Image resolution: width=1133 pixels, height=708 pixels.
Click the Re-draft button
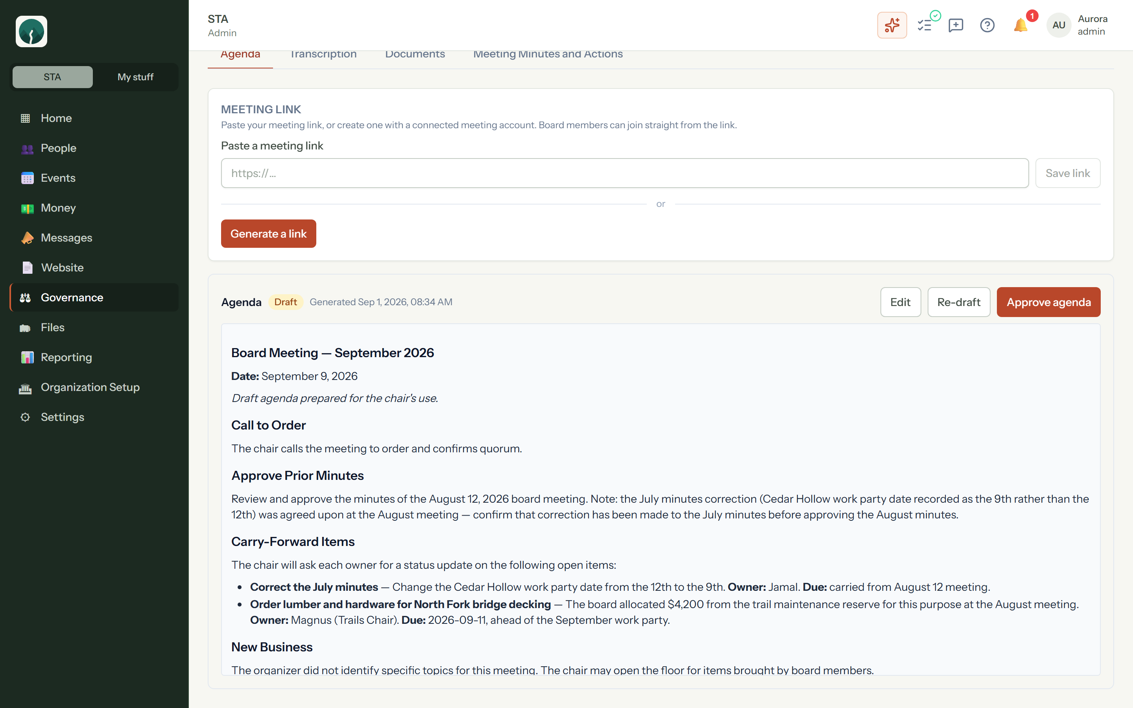958,302
